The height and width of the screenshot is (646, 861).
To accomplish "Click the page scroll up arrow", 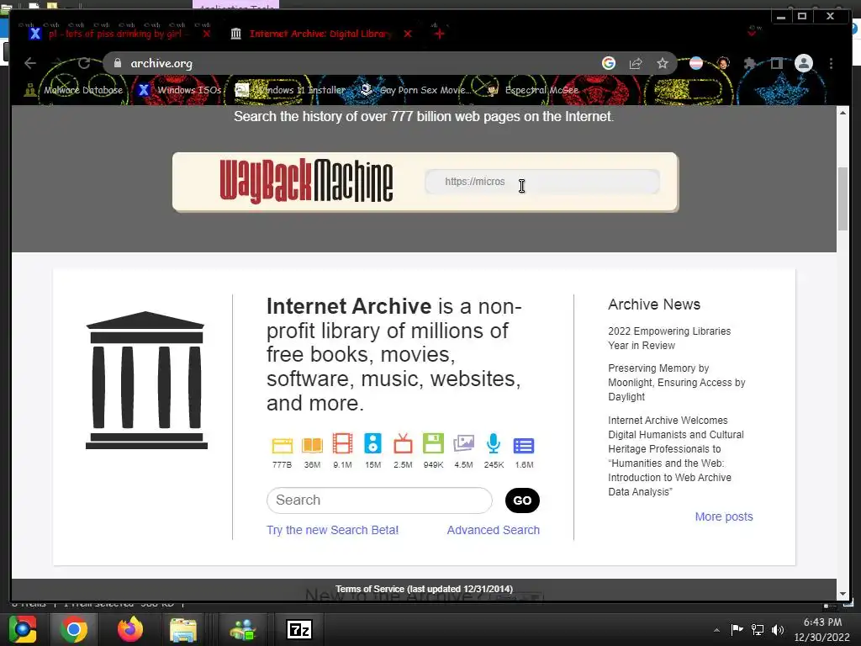I will tap(843, 112).
